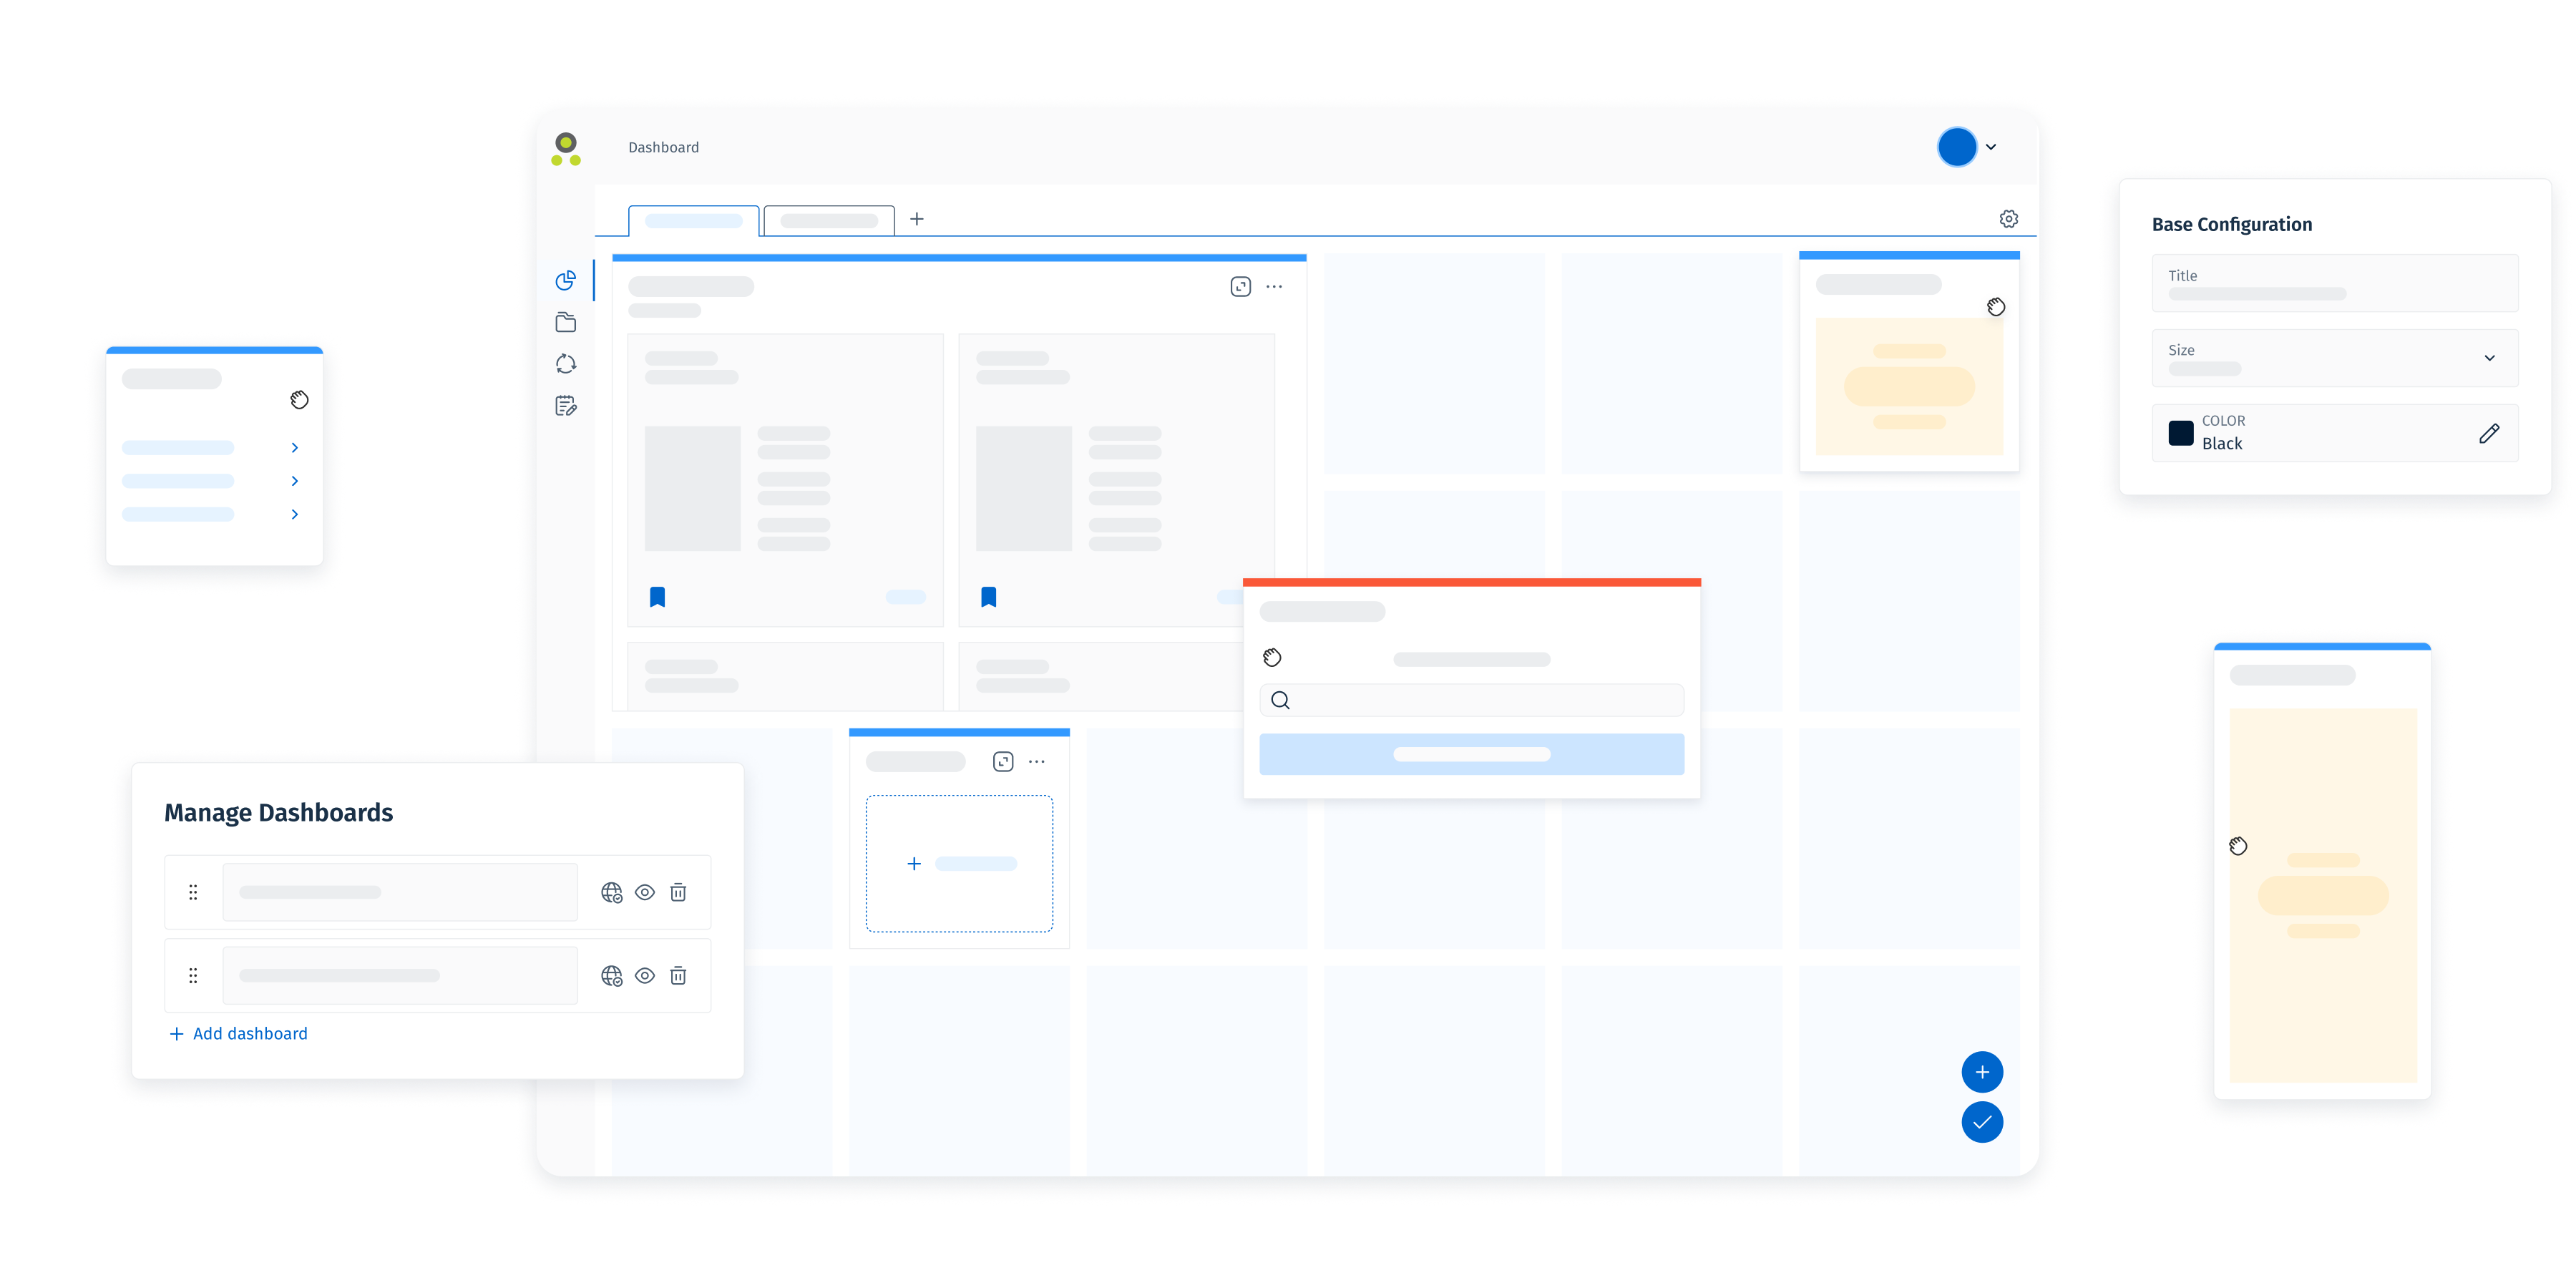Viewport: 2576px width, 1288px height.
Task: Click the Black color swatch
Action: [x=2180, y=433]
